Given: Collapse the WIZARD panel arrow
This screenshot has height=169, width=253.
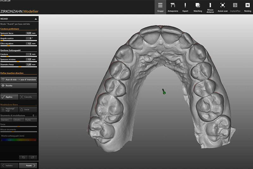Looking at the screenshot, I should pos(35,19).
